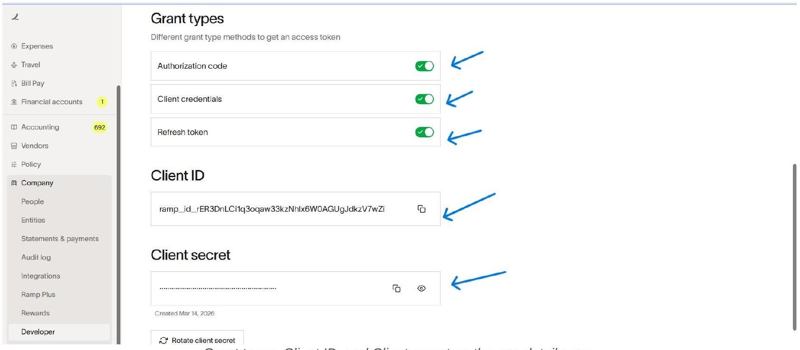The width and height of the screenshot is (800, 350).
Task: Click the Created Mar 14, 2026 text
Action: (x=184, y=314)
